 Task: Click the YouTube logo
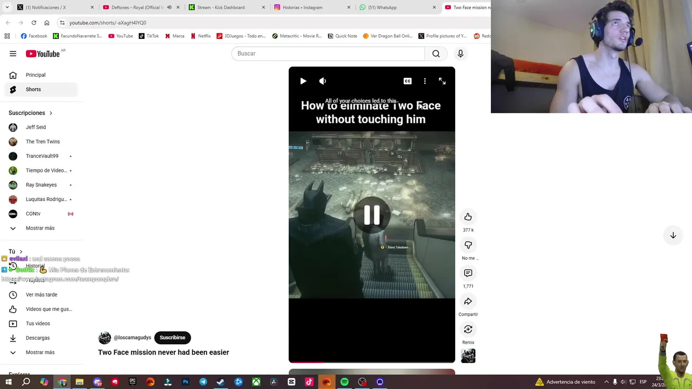click(43, 53)
